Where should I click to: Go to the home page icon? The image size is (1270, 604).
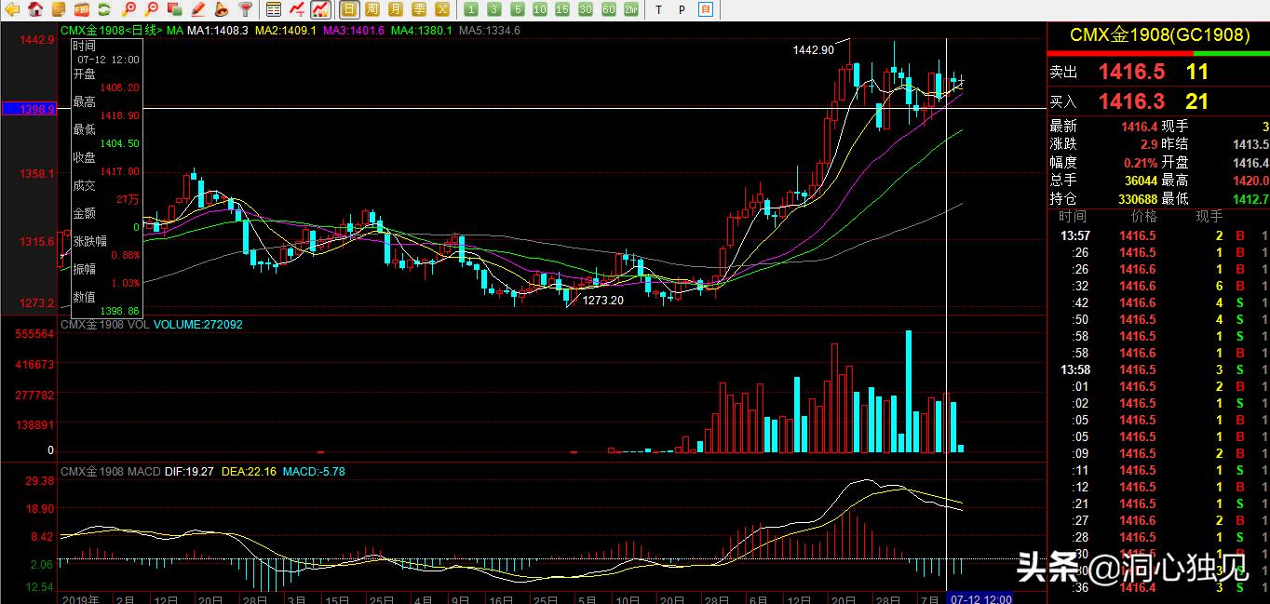tap(34, 10)
